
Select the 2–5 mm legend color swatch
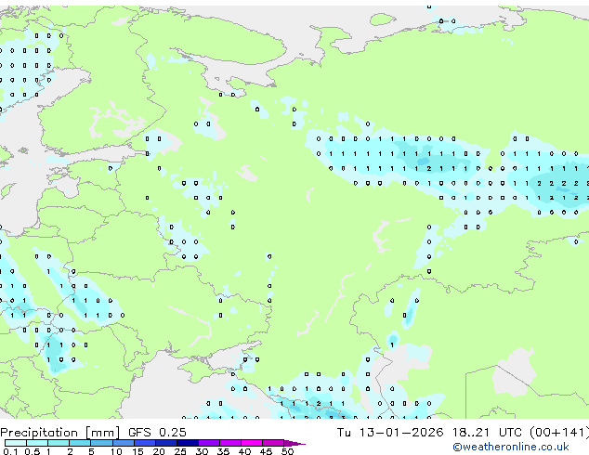[80, 443]
